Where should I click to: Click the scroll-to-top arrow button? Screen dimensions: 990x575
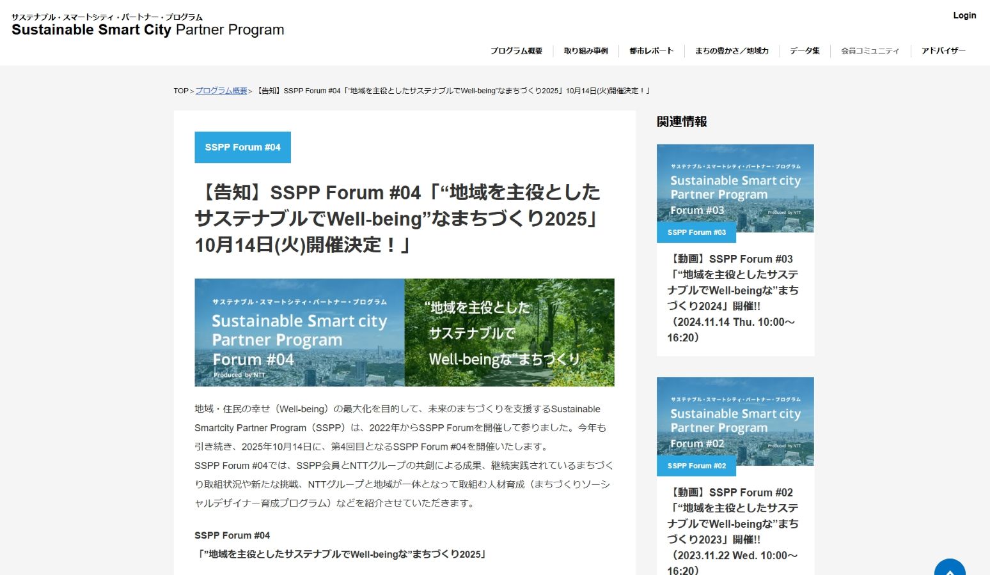pyautogui.click(x=949, y=569)
